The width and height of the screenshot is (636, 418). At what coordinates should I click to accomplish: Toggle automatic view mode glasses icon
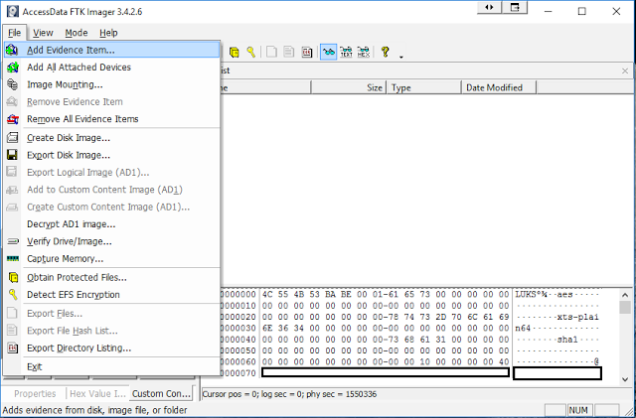pos(328,52)
